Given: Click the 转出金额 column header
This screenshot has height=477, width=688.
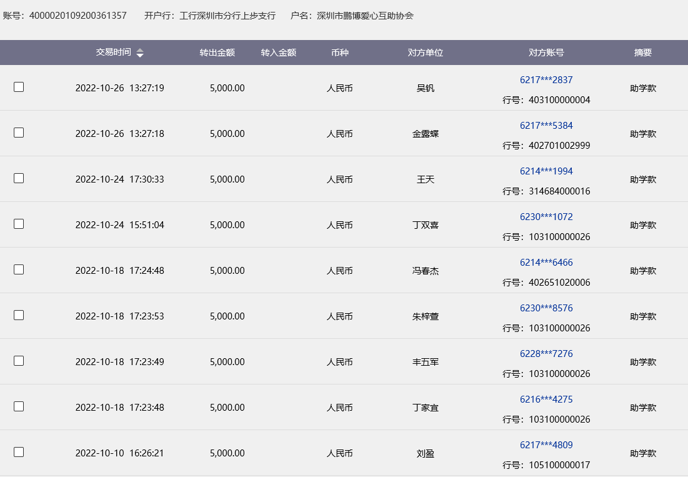Looking at the screenshot, I should 217,53.
